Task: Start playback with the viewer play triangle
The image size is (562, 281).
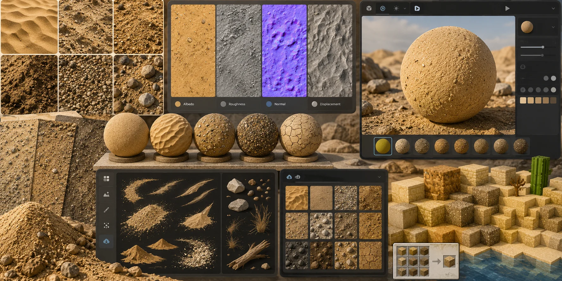Action: (x=507, y=9)
